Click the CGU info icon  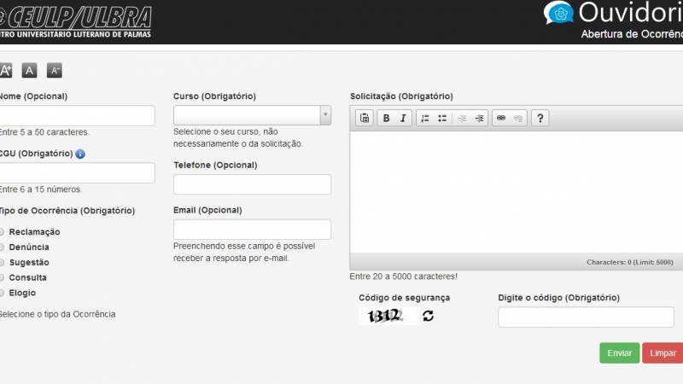(x=80, y=154)
